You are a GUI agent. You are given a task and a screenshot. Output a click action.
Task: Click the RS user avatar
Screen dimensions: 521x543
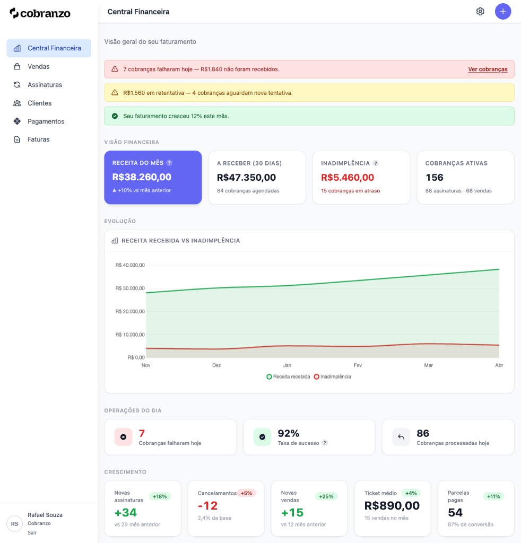14,524
